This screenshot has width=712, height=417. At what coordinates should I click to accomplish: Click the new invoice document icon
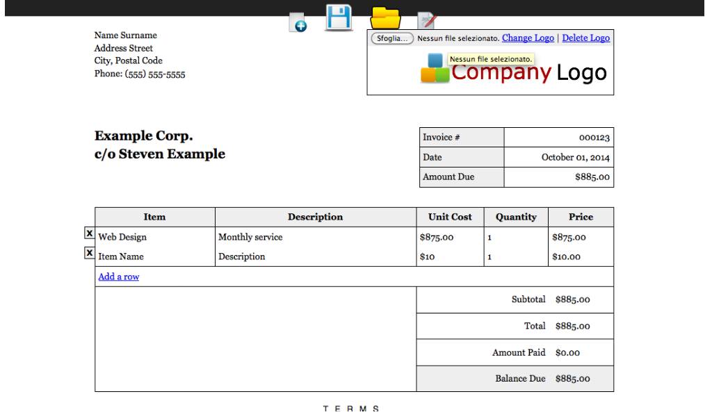(298, 22)
